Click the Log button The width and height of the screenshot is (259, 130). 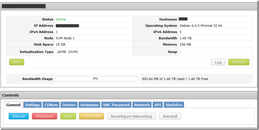[218, 62]
